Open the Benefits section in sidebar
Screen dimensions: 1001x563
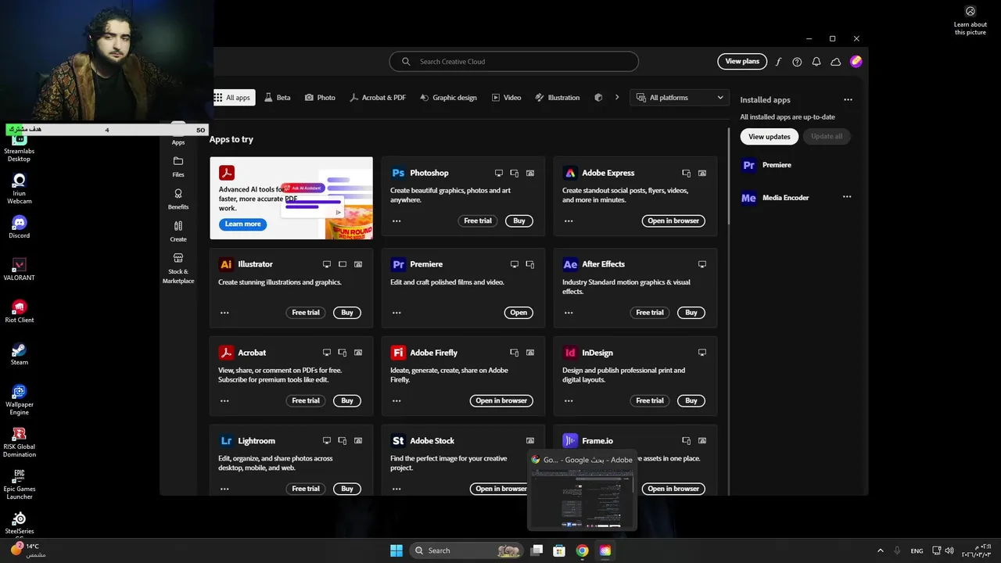178,199
